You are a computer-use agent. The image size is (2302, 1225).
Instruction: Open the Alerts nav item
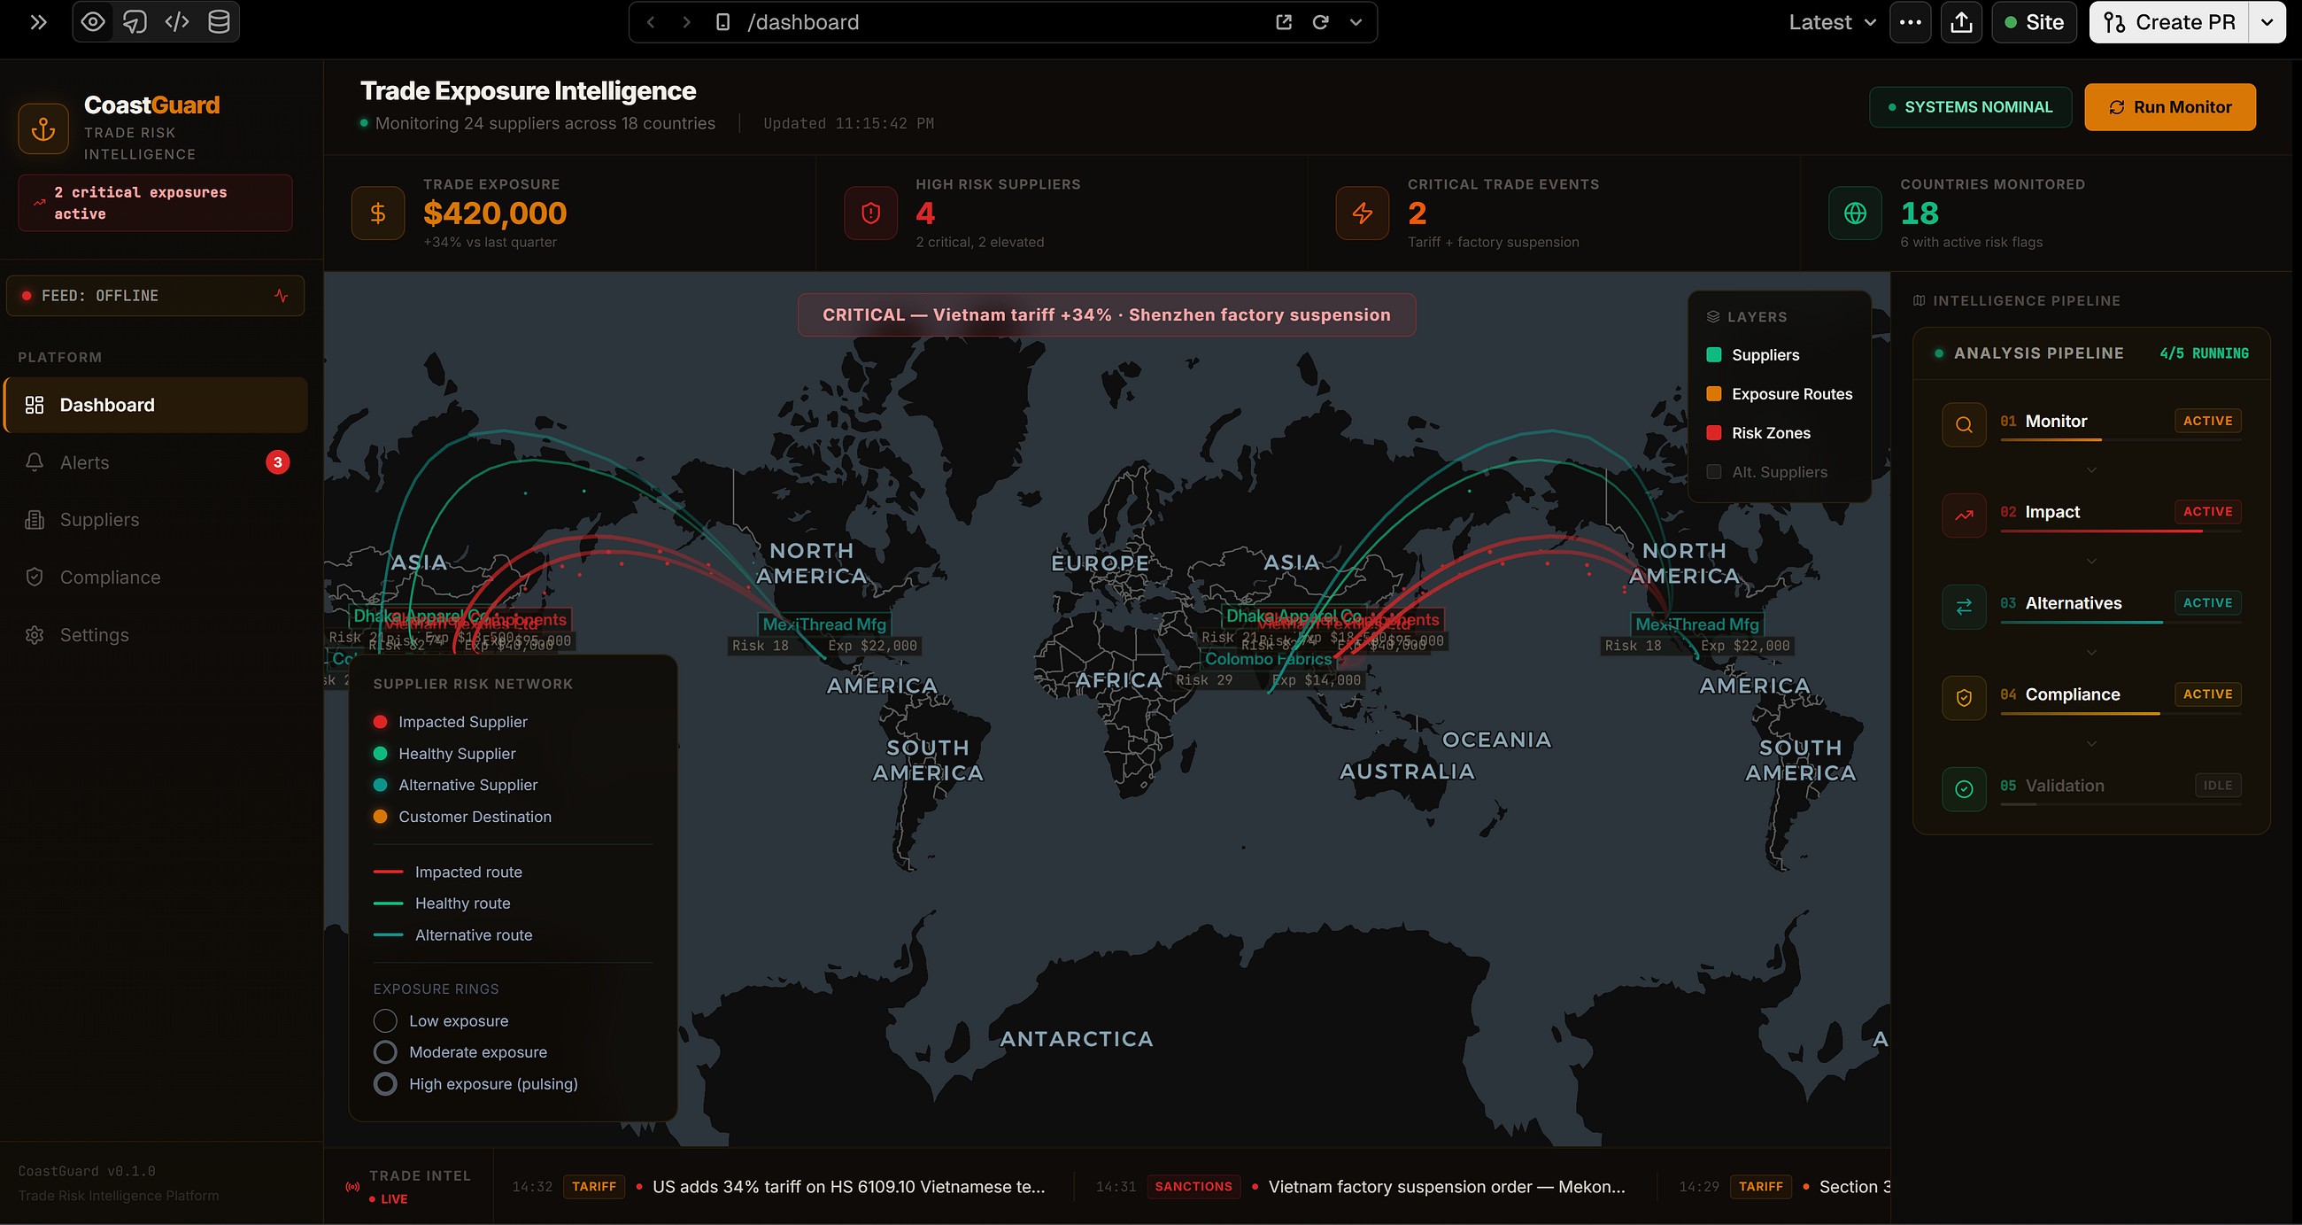(157, 462)
